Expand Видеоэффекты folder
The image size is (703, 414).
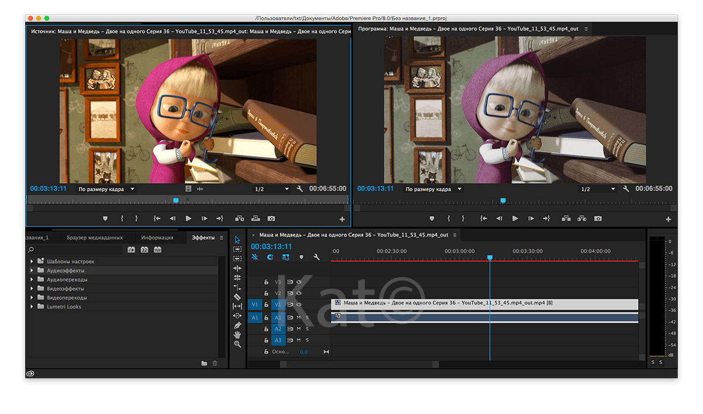(32, 288)
